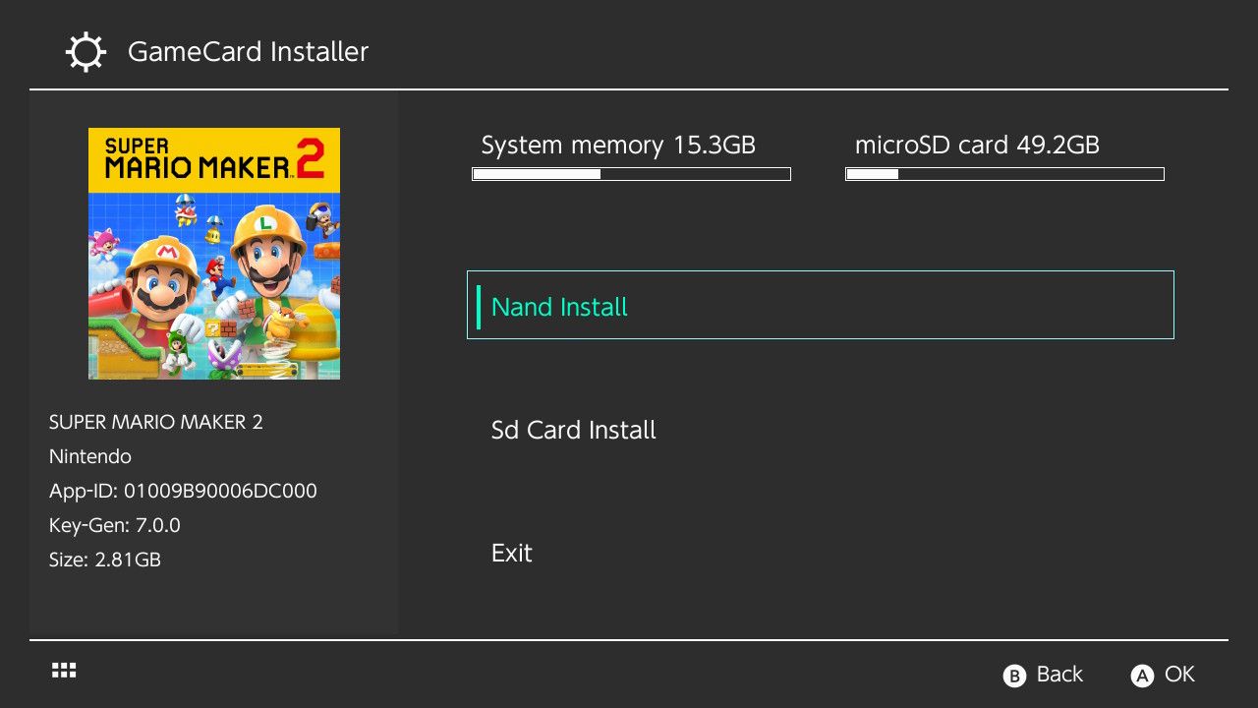Click the App-ID: 01009B90006DC000 text
The width and height of the screenshot is (1258, 708).
[183, 491]
